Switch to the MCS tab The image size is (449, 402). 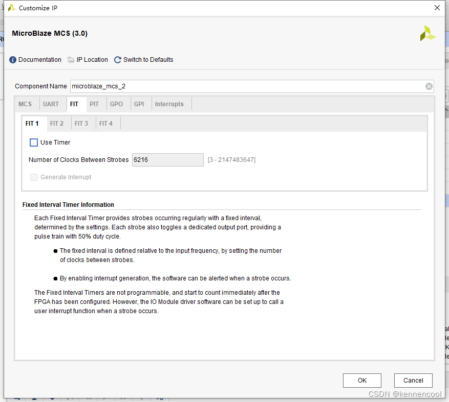[25, 104]
